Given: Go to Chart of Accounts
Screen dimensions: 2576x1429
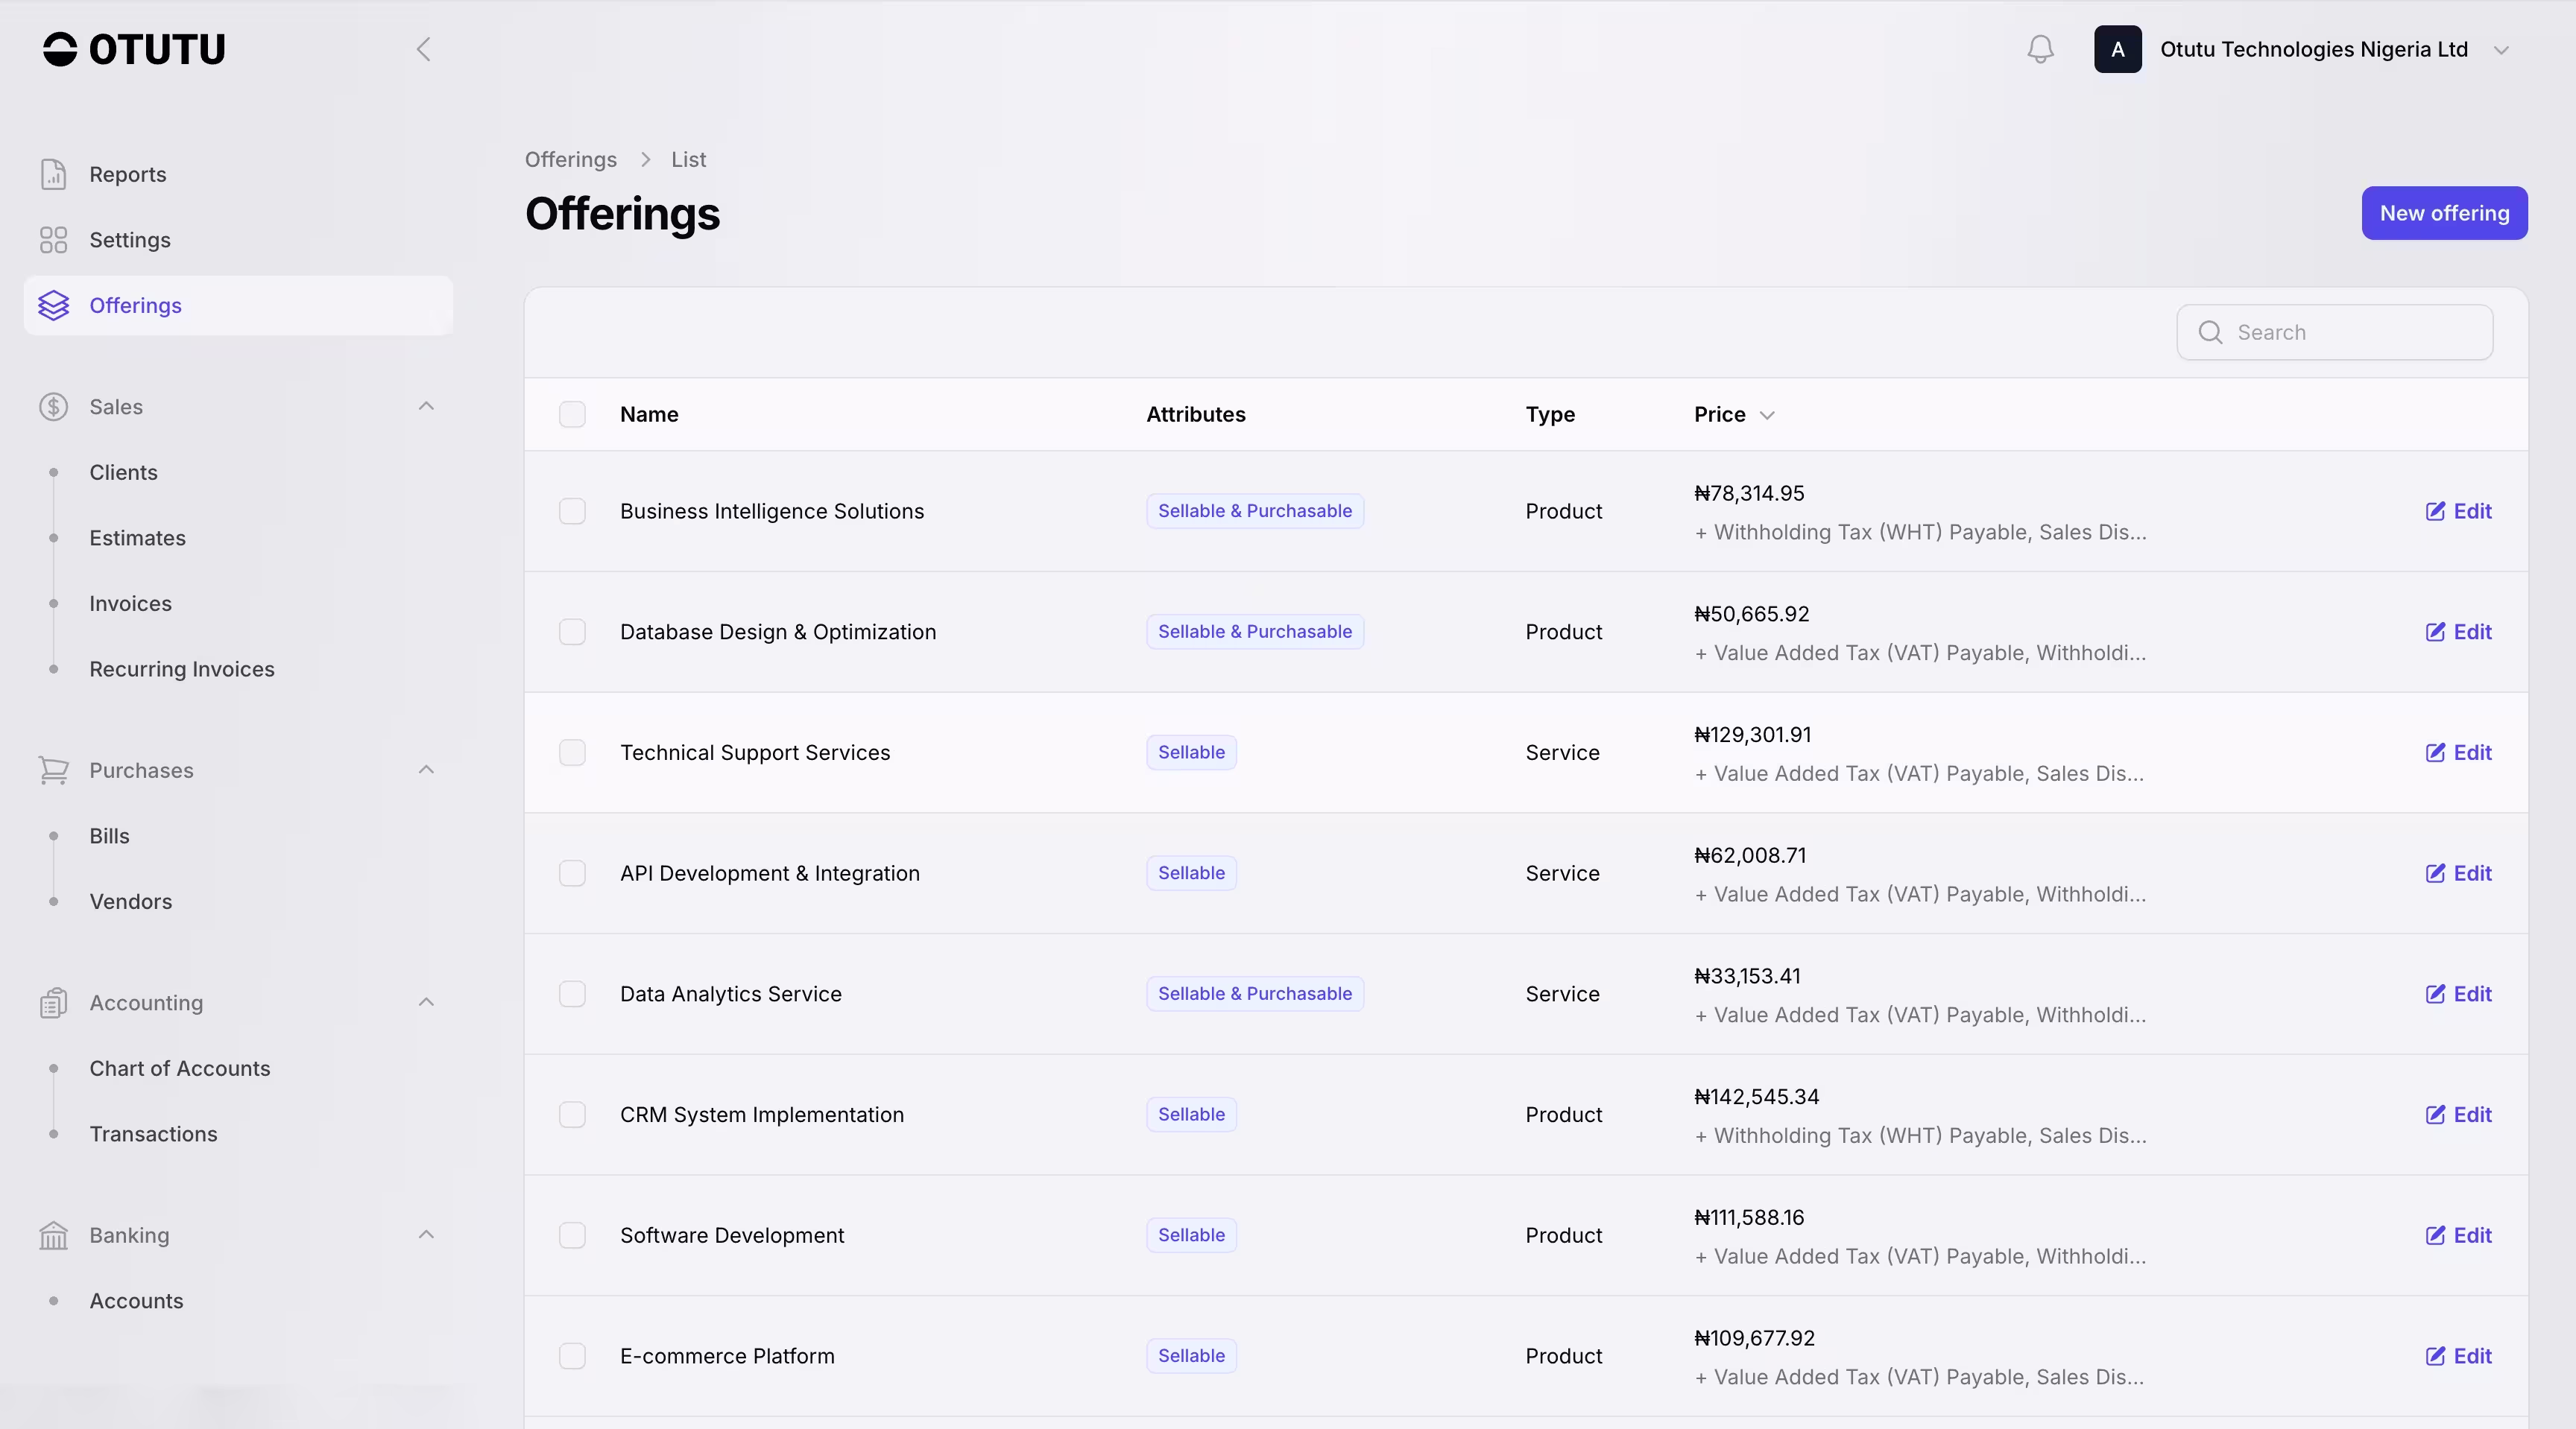Looking at the screenshot, I should 180,1068.
